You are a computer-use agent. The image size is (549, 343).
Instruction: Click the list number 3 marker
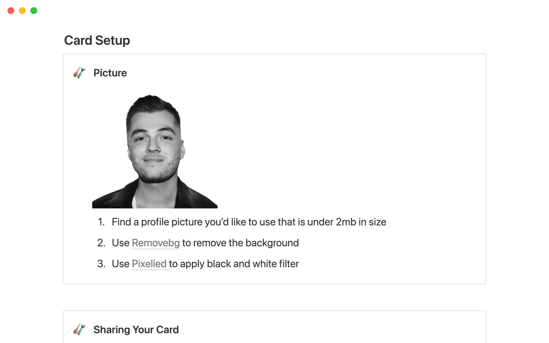(101, 264)
